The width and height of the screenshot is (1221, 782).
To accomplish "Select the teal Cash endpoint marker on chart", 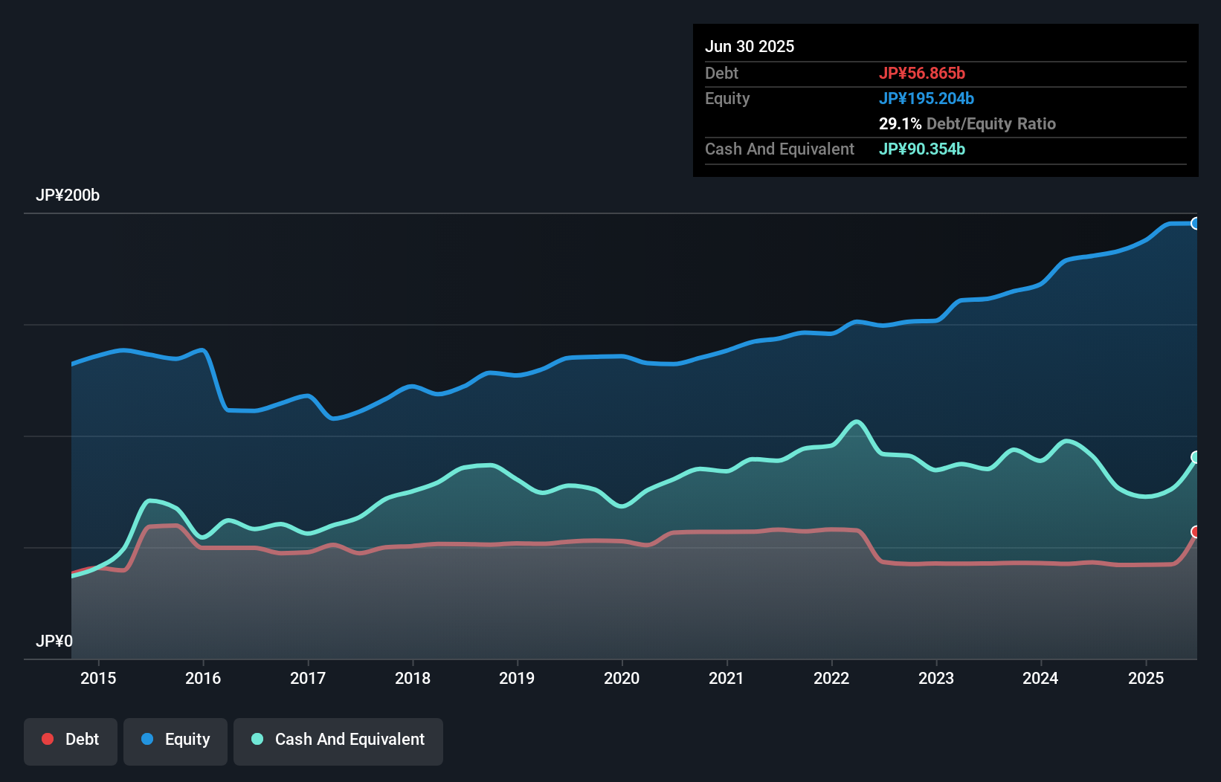I will 1195,456.
